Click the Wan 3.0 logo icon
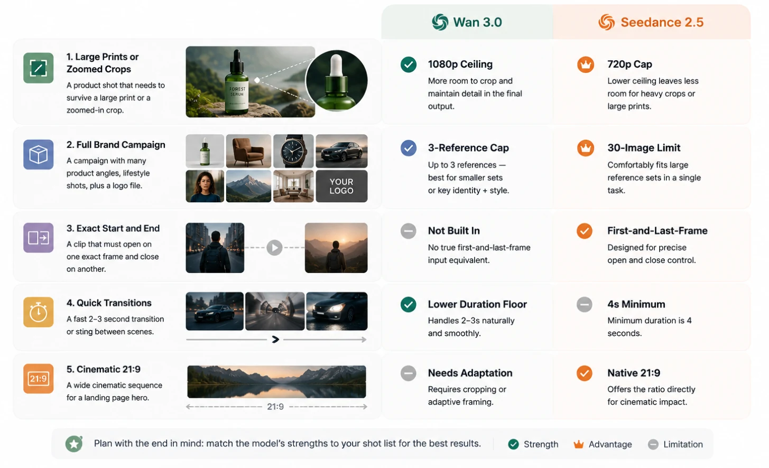Viewport: 769px width, 468px height. (x=440, y=22)
